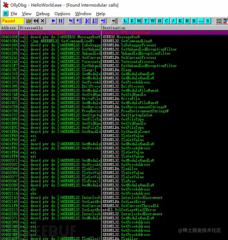228x240 pixels.
Task: Open the File menu
Action: (x=14, y=13)
